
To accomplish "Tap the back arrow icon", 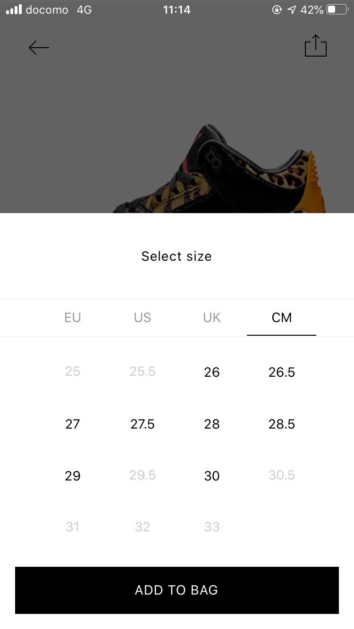I will tap(39, 48).
